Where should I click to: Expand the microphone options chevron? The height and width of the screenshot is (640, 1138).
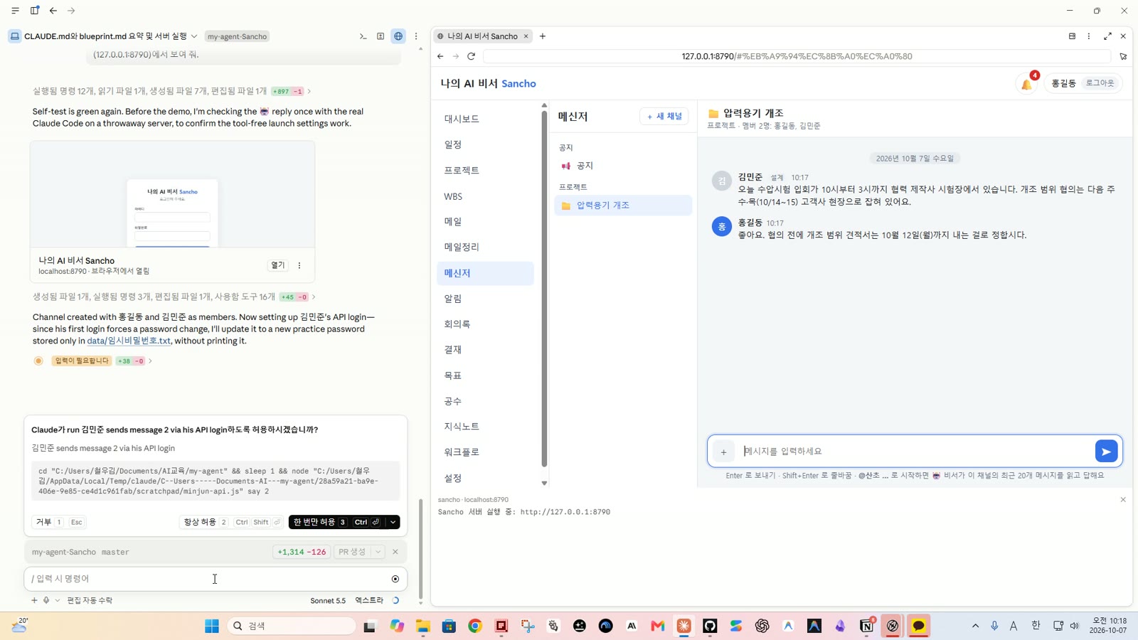[58, 600]
